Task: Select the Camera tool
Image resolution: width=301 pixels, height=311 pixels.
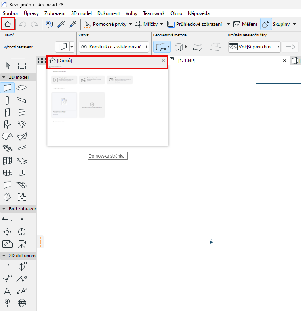Action: (22, 244)
